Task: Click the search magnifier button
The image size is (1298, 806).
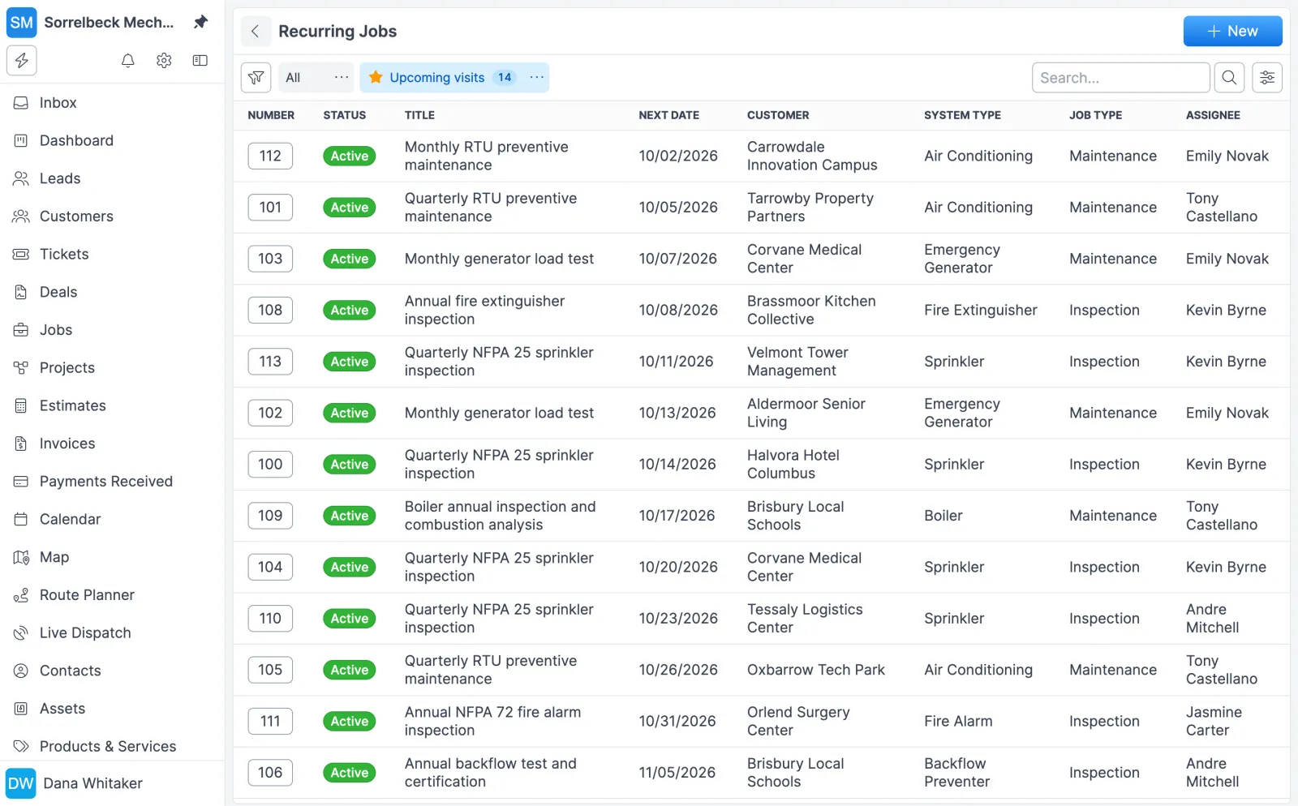Action: click(1230, 78)
